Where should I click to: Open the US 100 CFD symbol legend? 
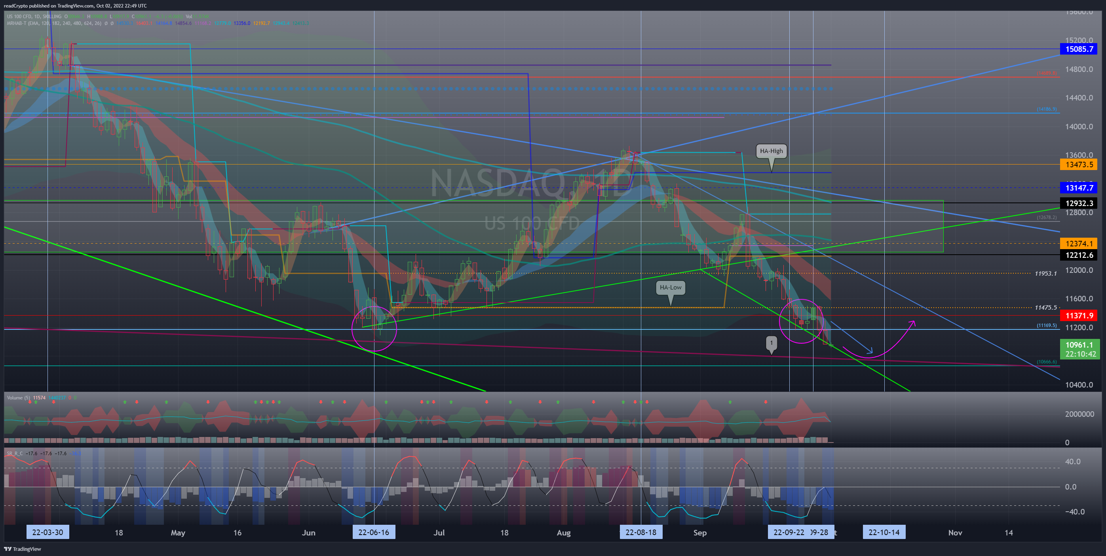pos(34,17)
